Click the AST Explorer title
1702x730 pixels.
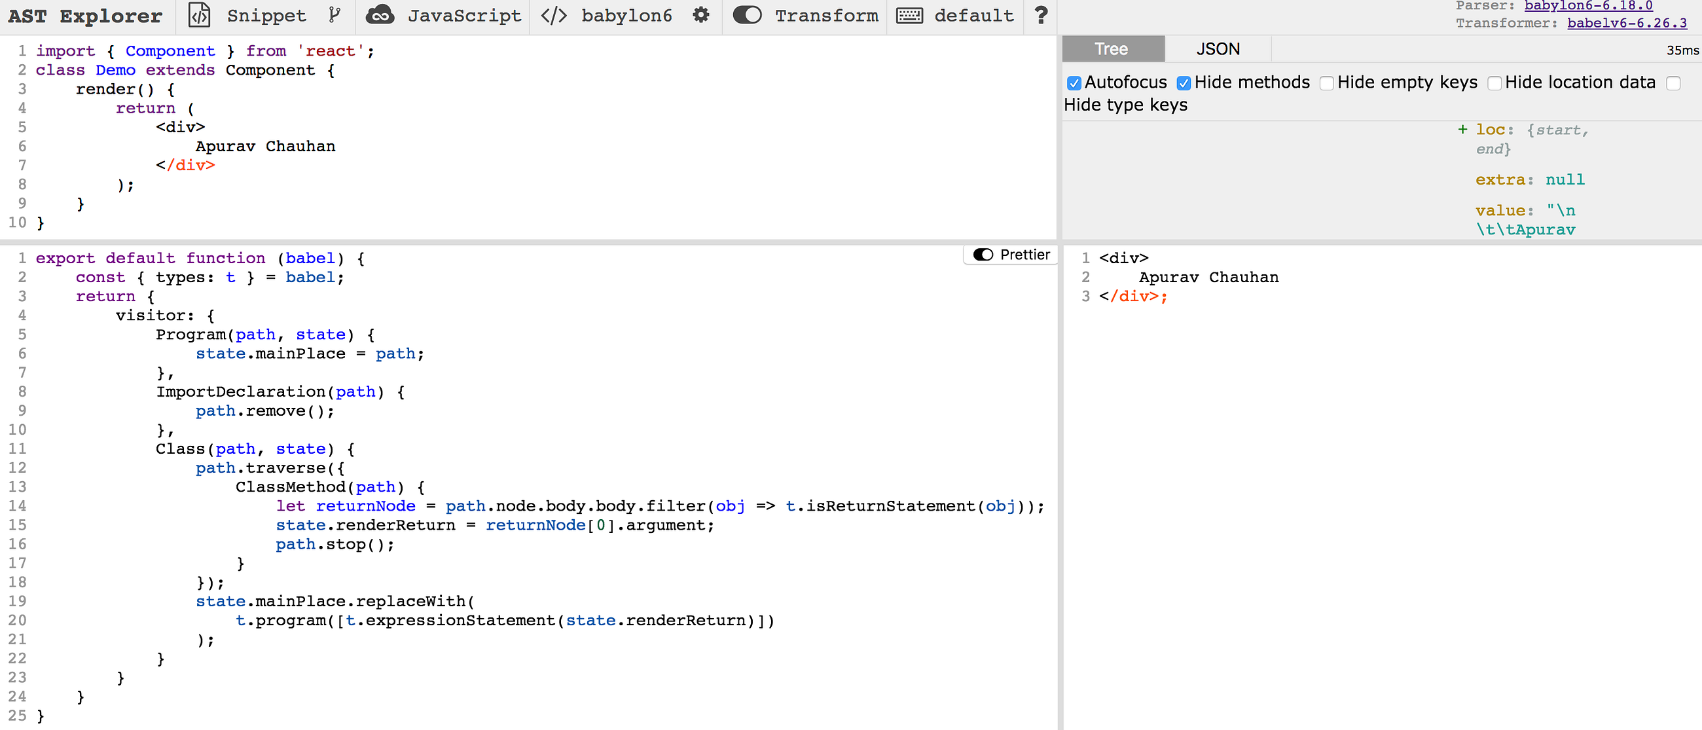coord(85,15)
